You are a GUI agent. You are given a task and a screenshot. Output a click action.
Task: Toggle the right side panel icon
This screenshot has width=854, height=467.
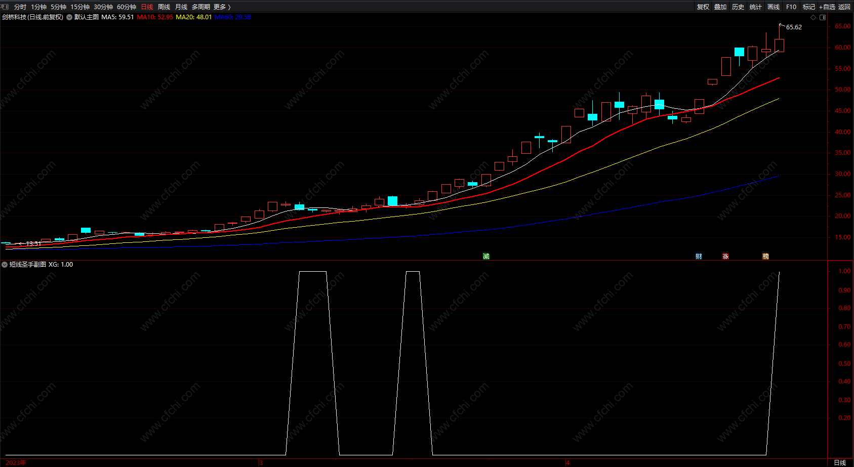coord(823,17)
